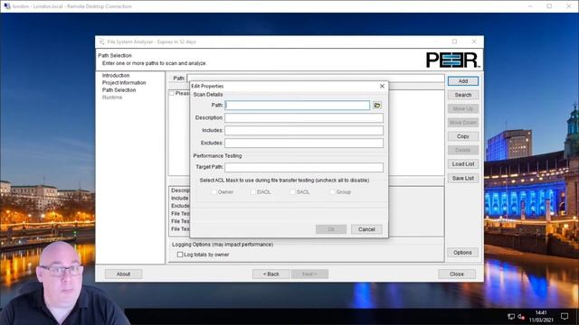Minimize the Remote Desktop Connection window
The height and width of the screenshot is (325, 579).
530,6
